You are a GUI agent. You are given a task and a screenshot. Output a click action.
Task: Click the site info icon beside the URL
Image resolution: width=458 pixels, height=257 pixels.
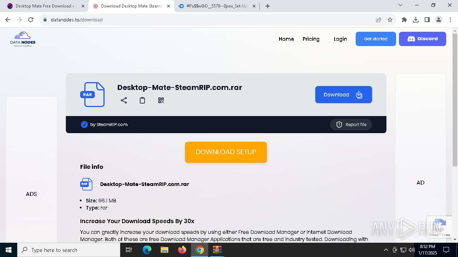(45, 20)
